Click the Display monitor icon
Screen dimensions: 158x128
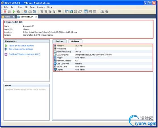coord(55,70)
